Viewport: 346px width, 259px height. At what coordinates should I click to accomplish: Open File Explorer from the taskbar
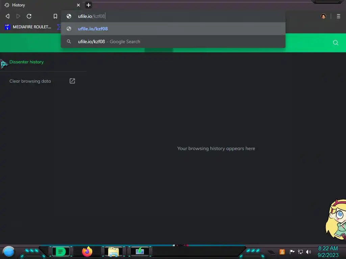pos(114,252)
